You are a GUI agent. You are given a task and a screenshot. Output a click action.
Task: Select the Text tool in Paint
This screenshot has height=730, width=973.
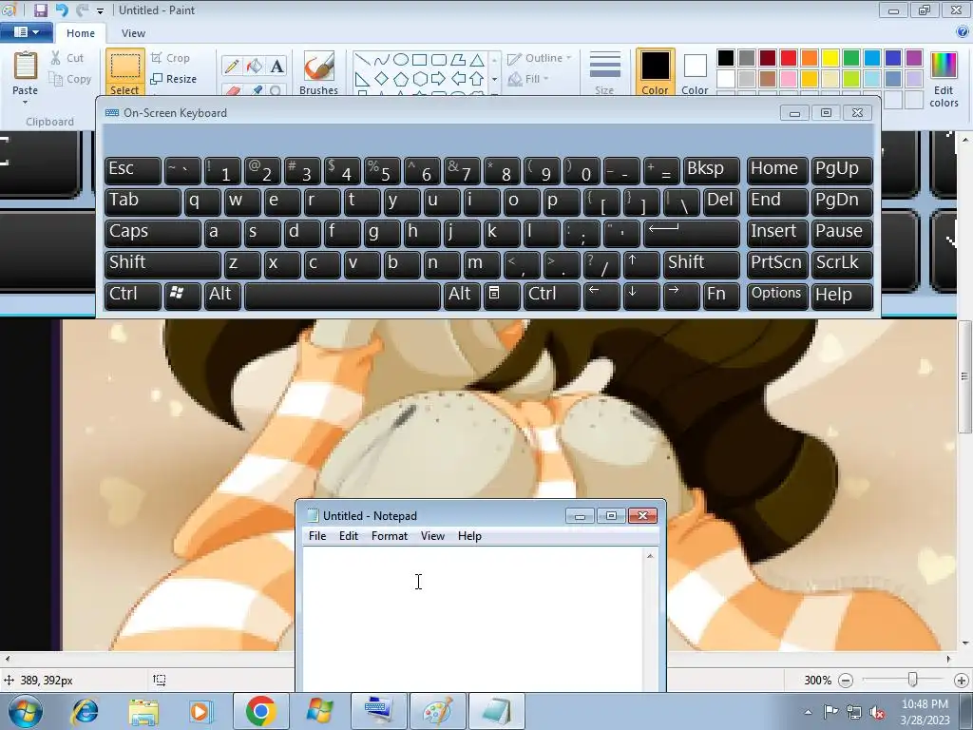(277, 66)
